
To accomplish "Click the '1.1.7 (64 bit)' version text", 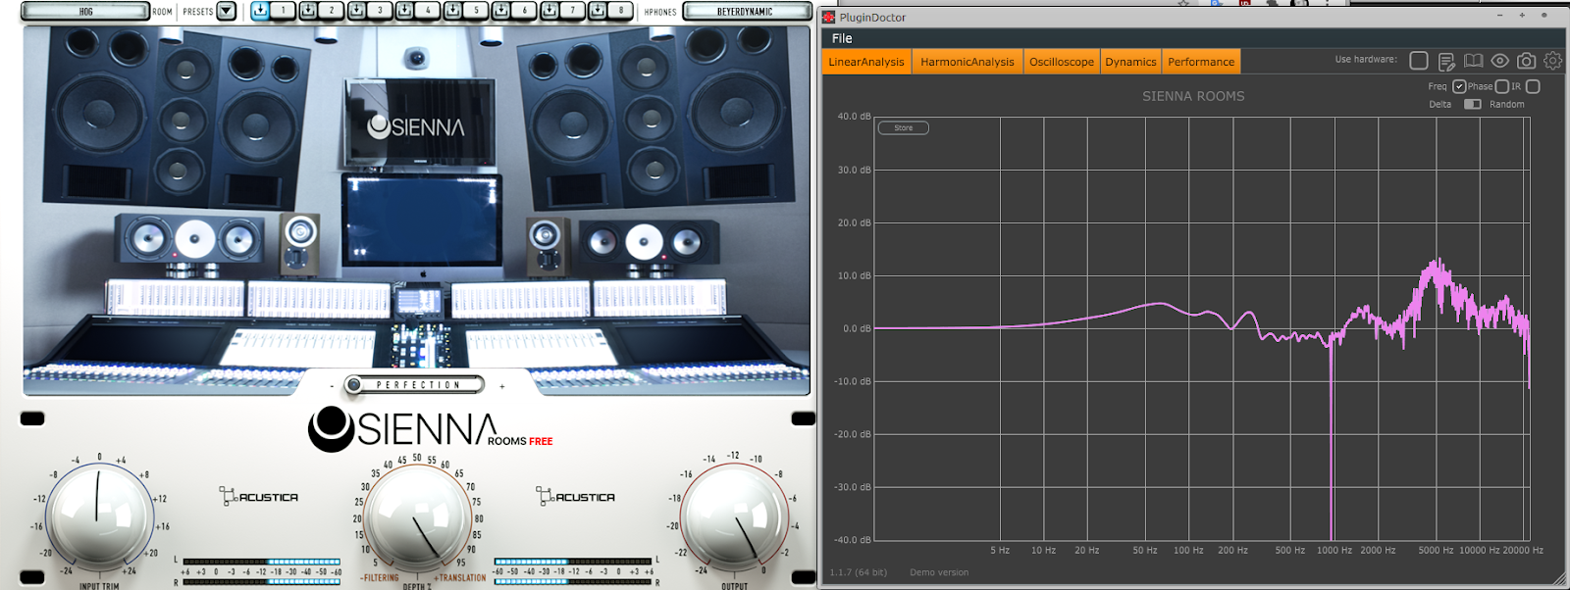I will pos(858,572).
